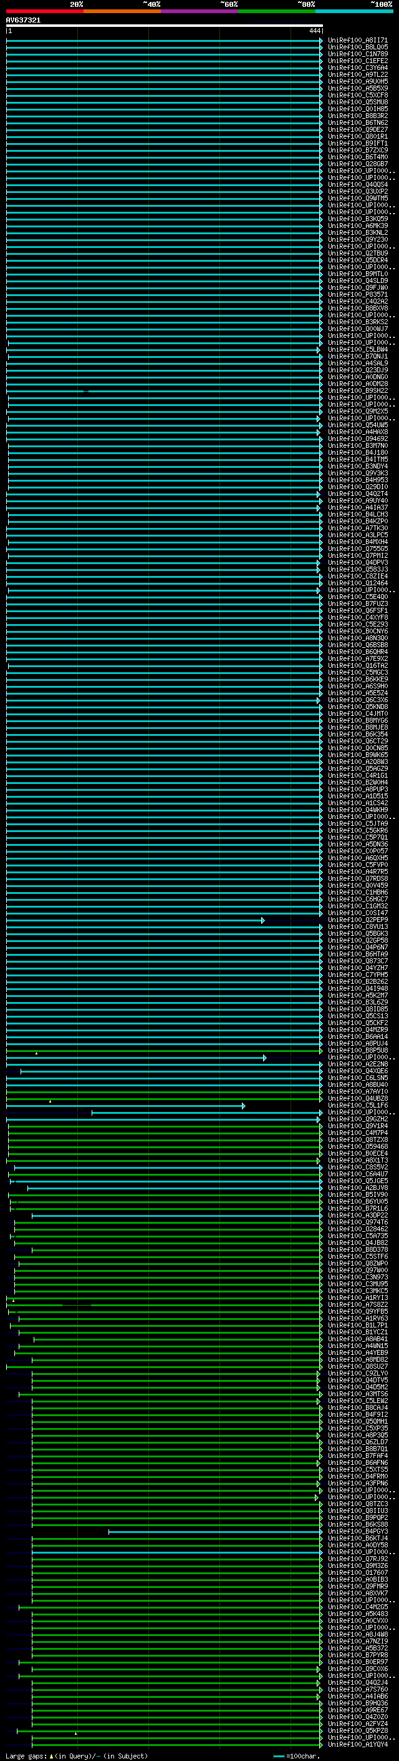Open hit UniRef100_C1N789

(x=358, y=54)
